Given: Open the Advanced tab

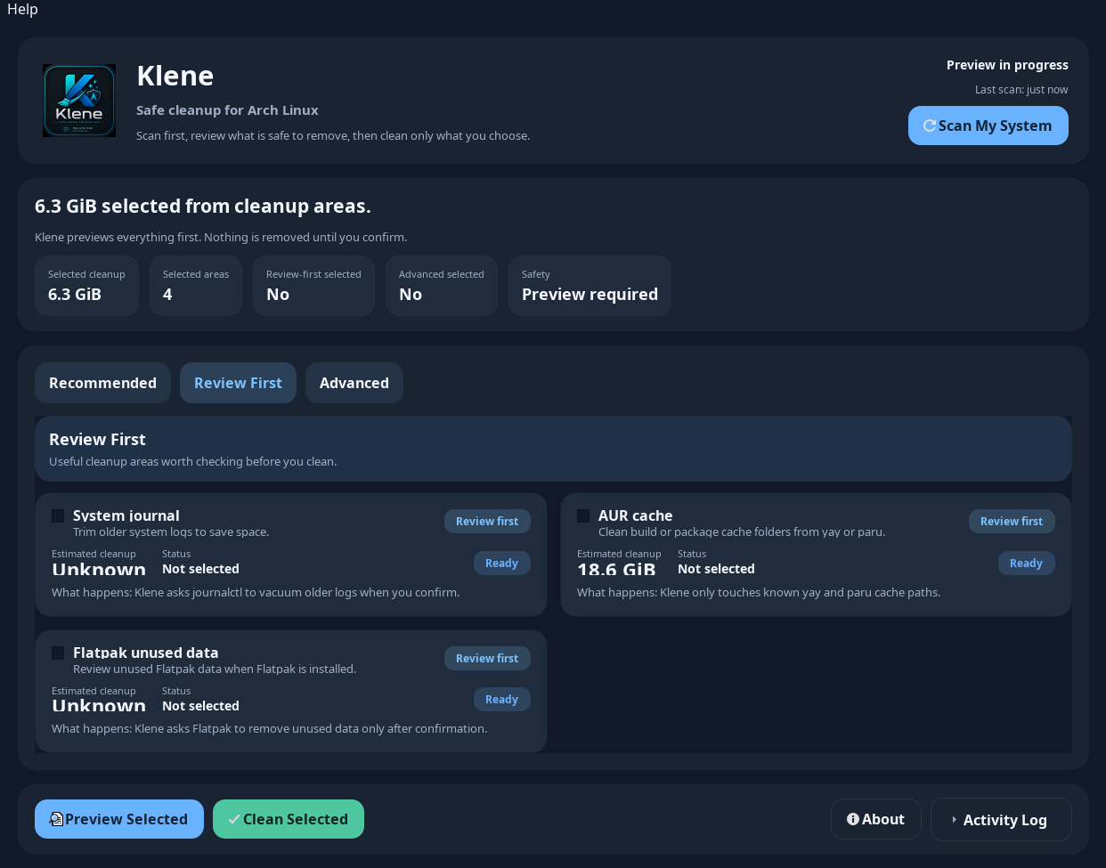Looking at the screenshot, I should [354, 383].
